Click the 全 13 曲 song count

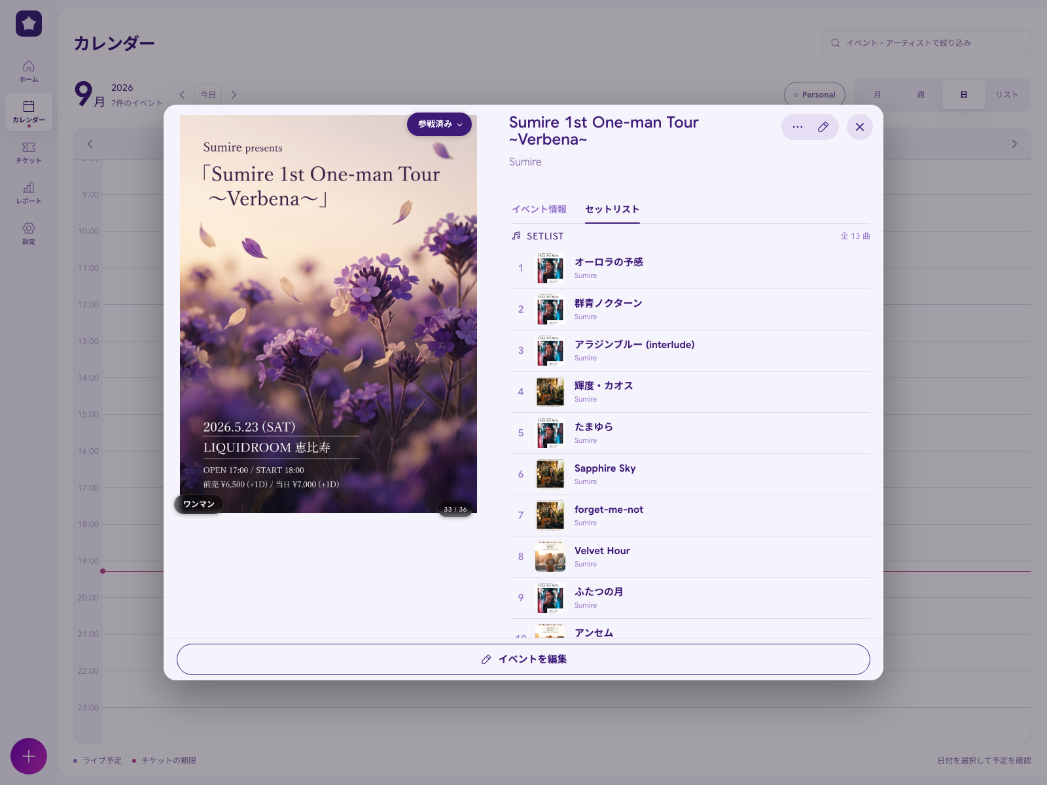pos(855,236)
